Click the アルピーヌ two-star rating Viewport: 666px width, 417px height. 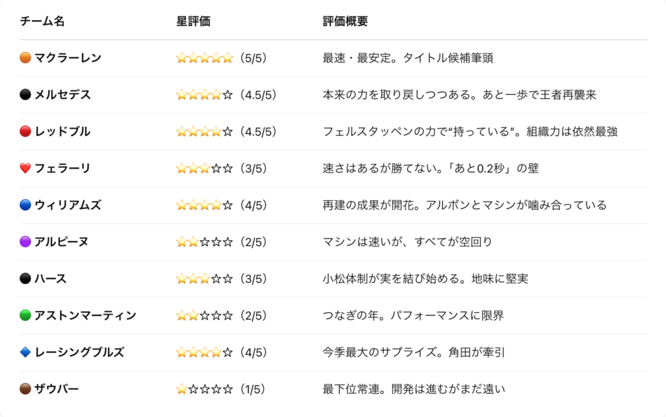tap(204, 242)
